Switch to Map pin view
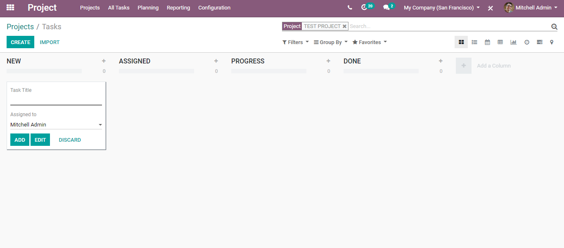This screenshot has height=248, width=564. [x=552, y=42]
